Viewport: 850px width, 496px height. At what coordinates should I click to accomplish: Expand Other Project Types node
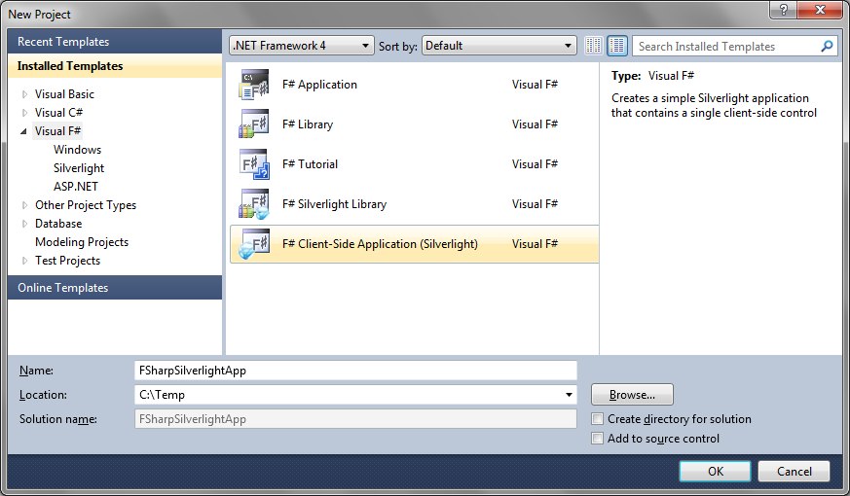24,205
